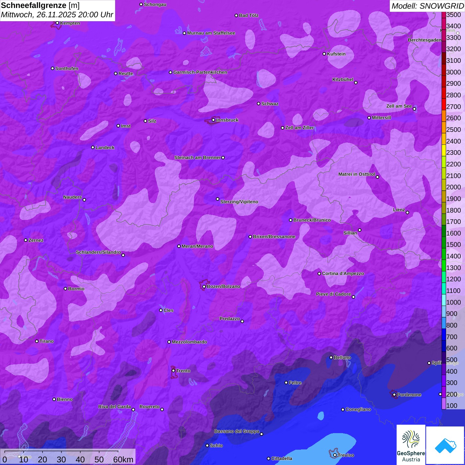This screenshot has width=465, height=465.
Task: Click the Belluno city marker dot
Action: 331,357
